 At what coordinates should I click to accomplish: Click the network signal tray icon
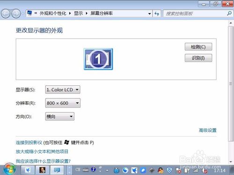tap(196, 170)
